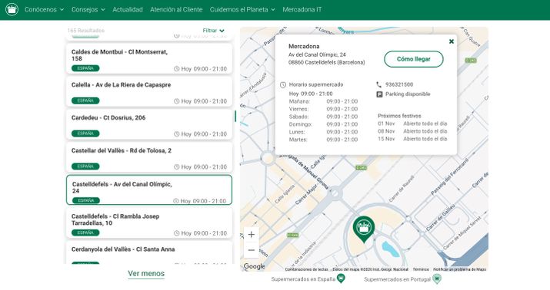
Task: Click clock icon in Caldes de Montbui card
Action: pyautogui.click(x=177, y=69)
